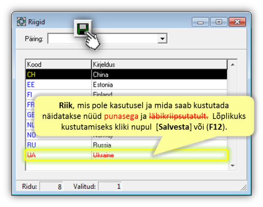
Task: Select the RU Russia row
Action: point(126,145)
